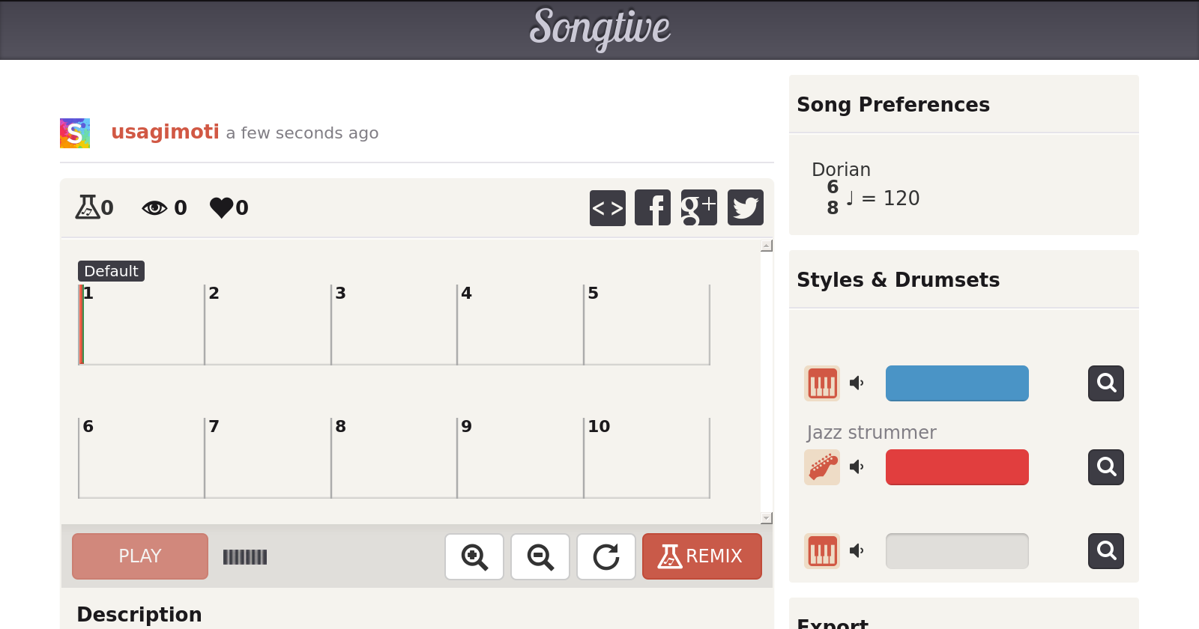Click the REMIX button
Viewport: 1199px width, 629px height.
pyautogui.click(x=701, y=556)
